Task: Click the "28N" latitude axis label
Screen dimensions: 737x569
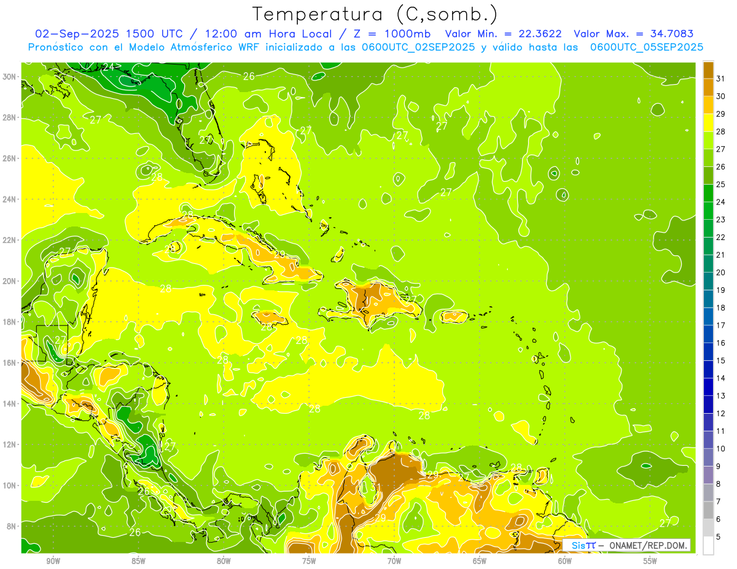Action: pos(9,117)
